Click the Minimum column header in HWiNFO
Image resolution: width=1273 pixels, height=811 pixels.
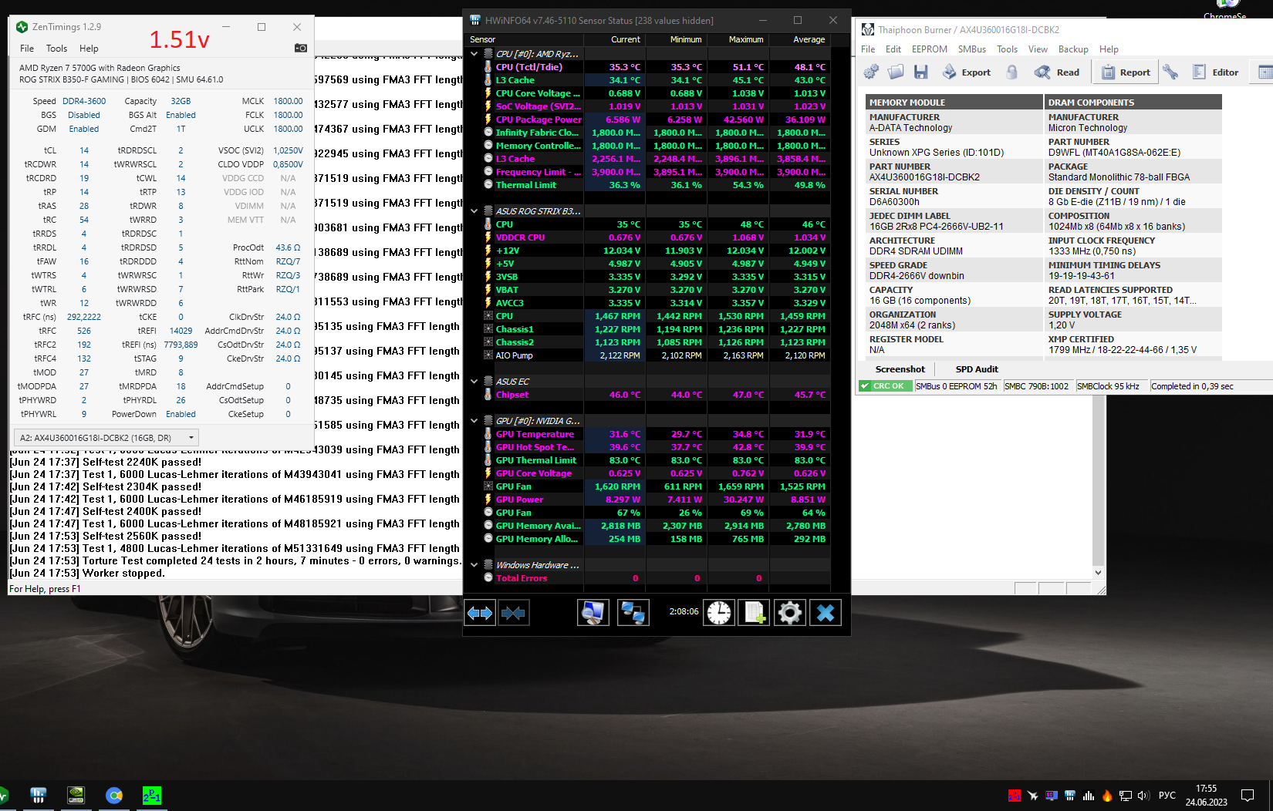coord(676,39)
